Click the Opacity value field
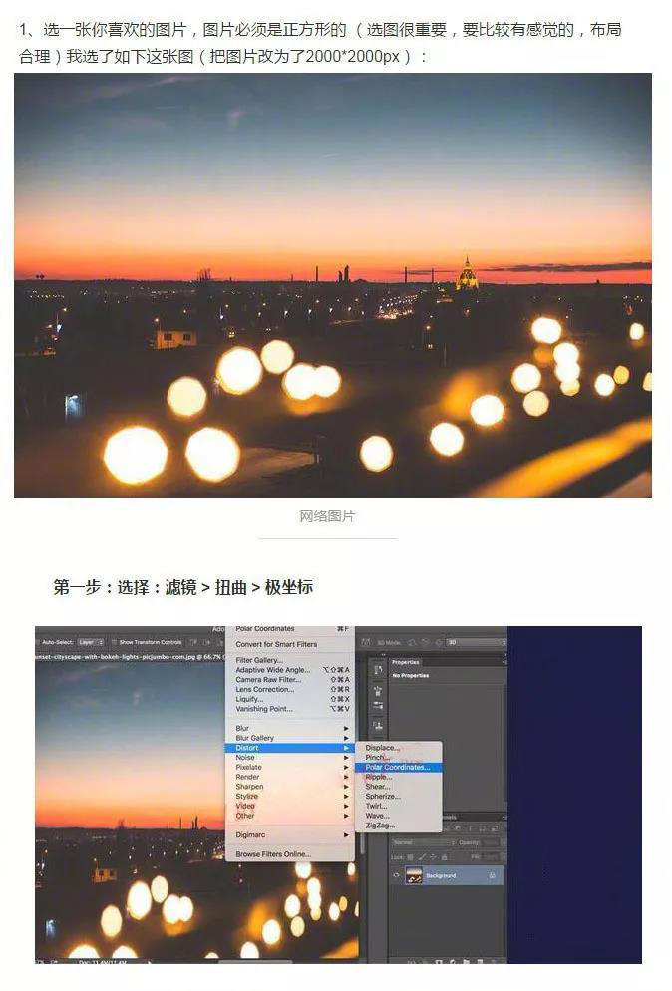Image resolution: width=672 pixels, height=991 pixels. [x=490, y=842]
